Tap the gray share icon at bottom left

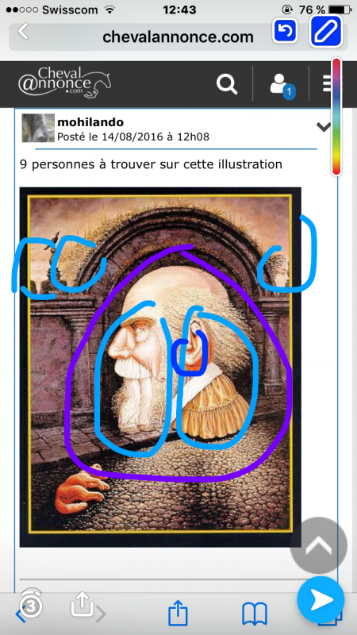pyautogui.click(x=82, y=604)
